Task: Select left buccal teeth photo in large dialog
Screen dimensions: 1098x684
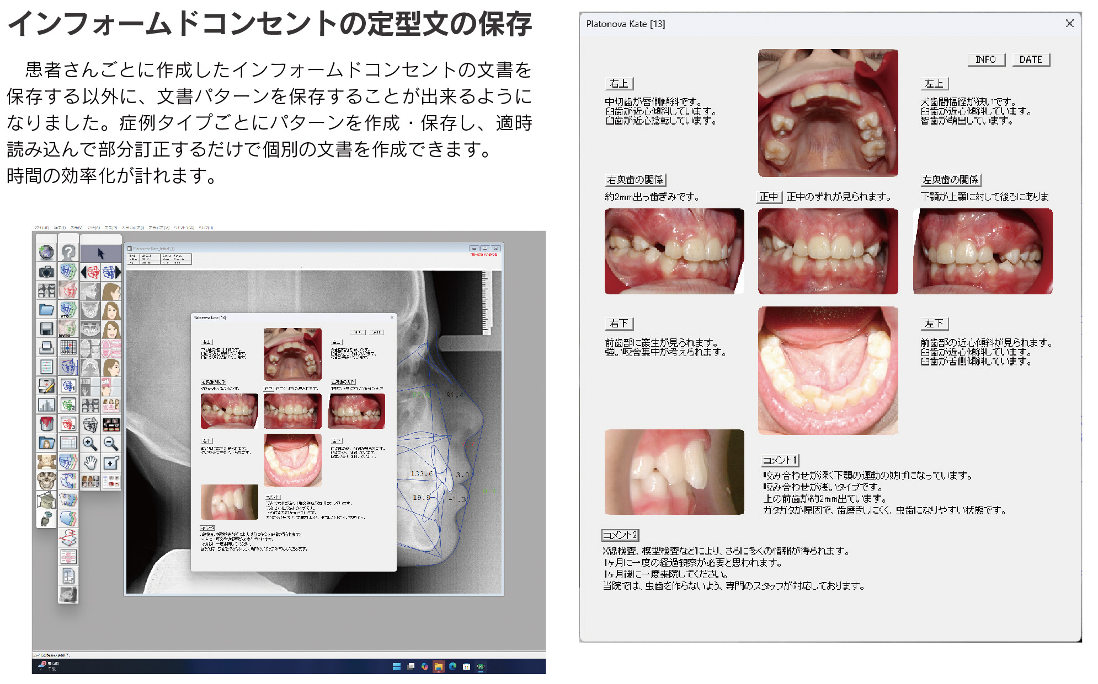Action: pos(983,251)
